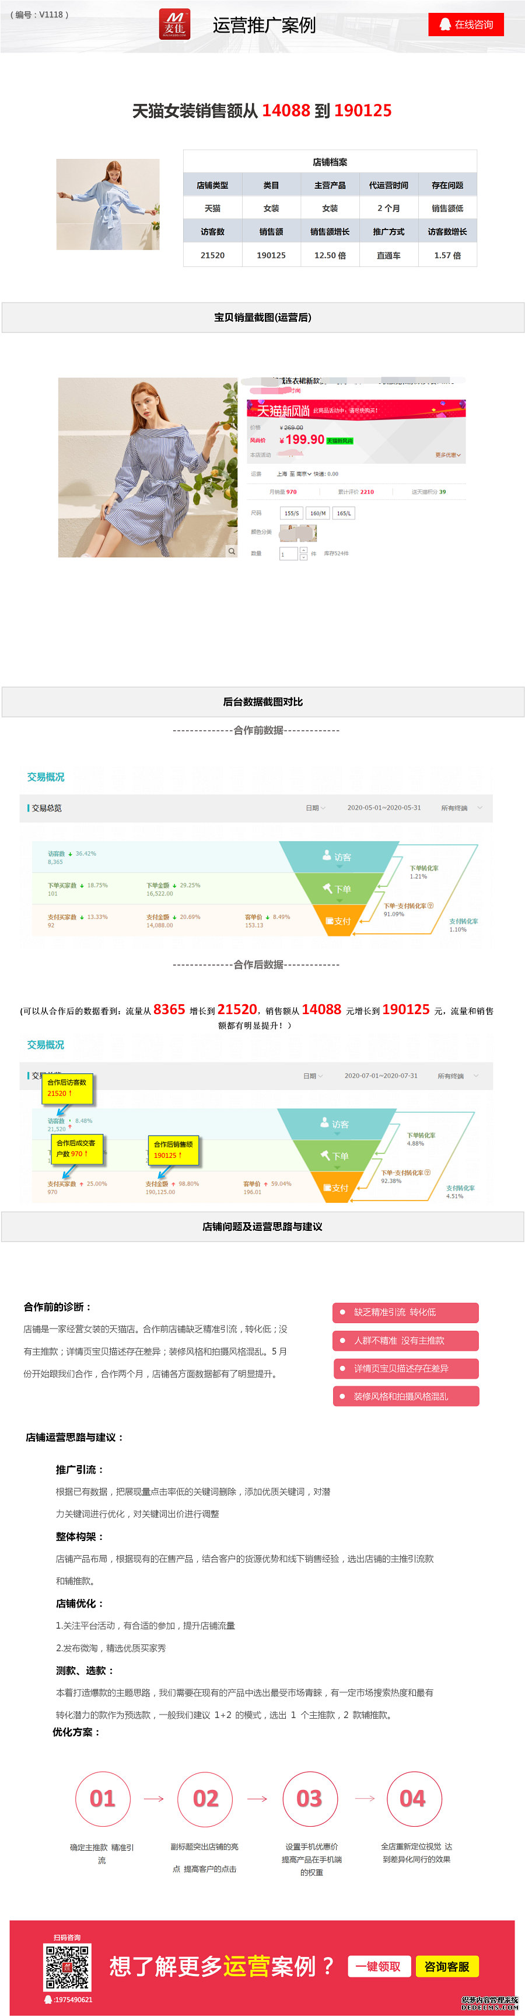This screenshot has height=2016, width=525.
Task: Click the 合作后销售额 yellow callout
Action: [173, 1150]
